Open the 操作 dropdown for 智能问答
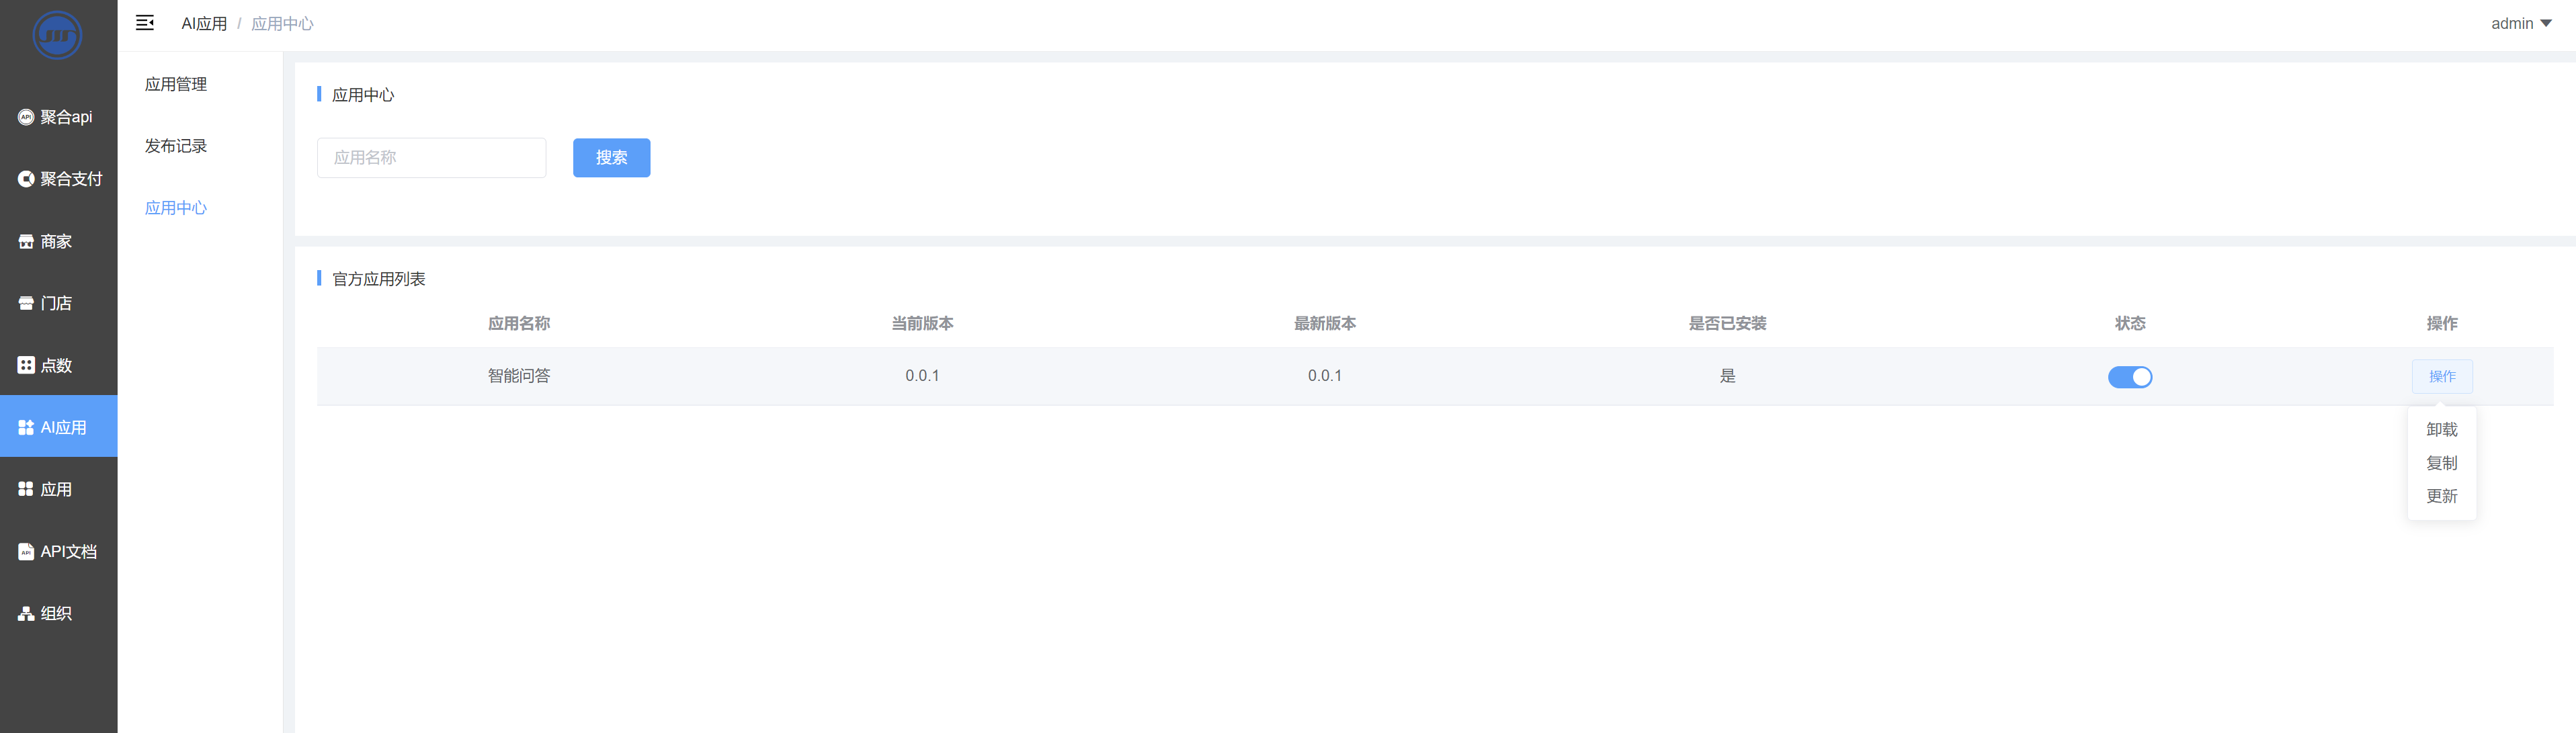 point(2441,376)
